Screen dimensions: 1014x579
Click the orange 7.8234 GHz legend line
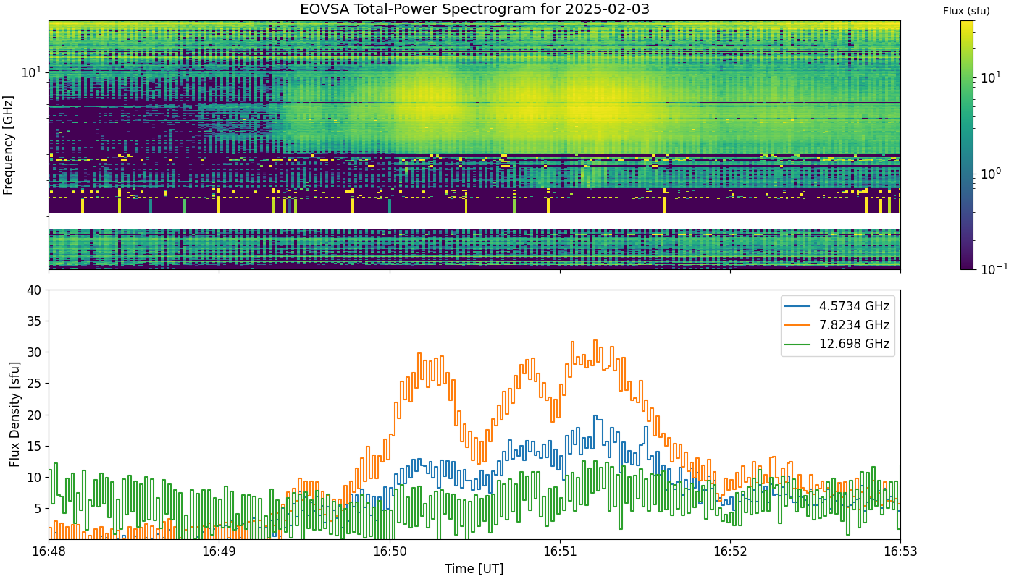click(x=799, y=326)
